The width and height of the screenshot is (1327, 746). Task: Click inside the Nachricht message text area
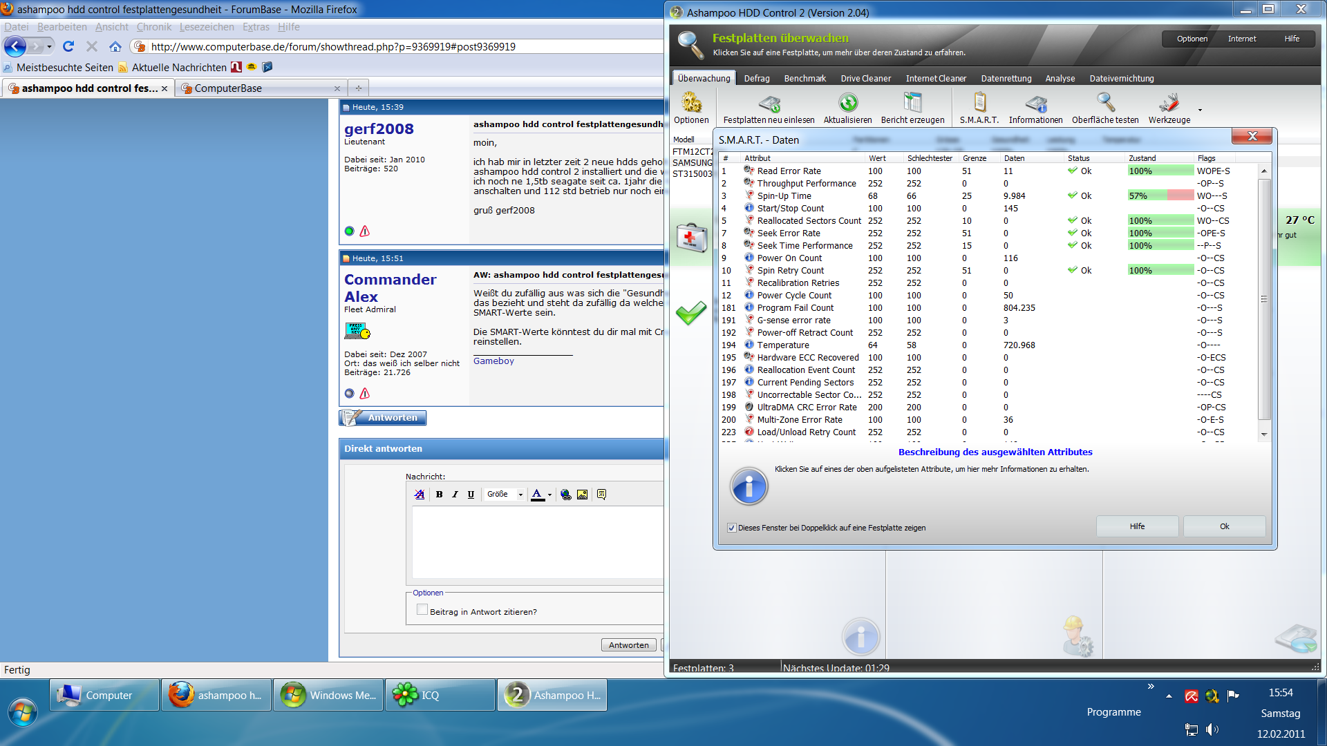click(x=538, y=542)
